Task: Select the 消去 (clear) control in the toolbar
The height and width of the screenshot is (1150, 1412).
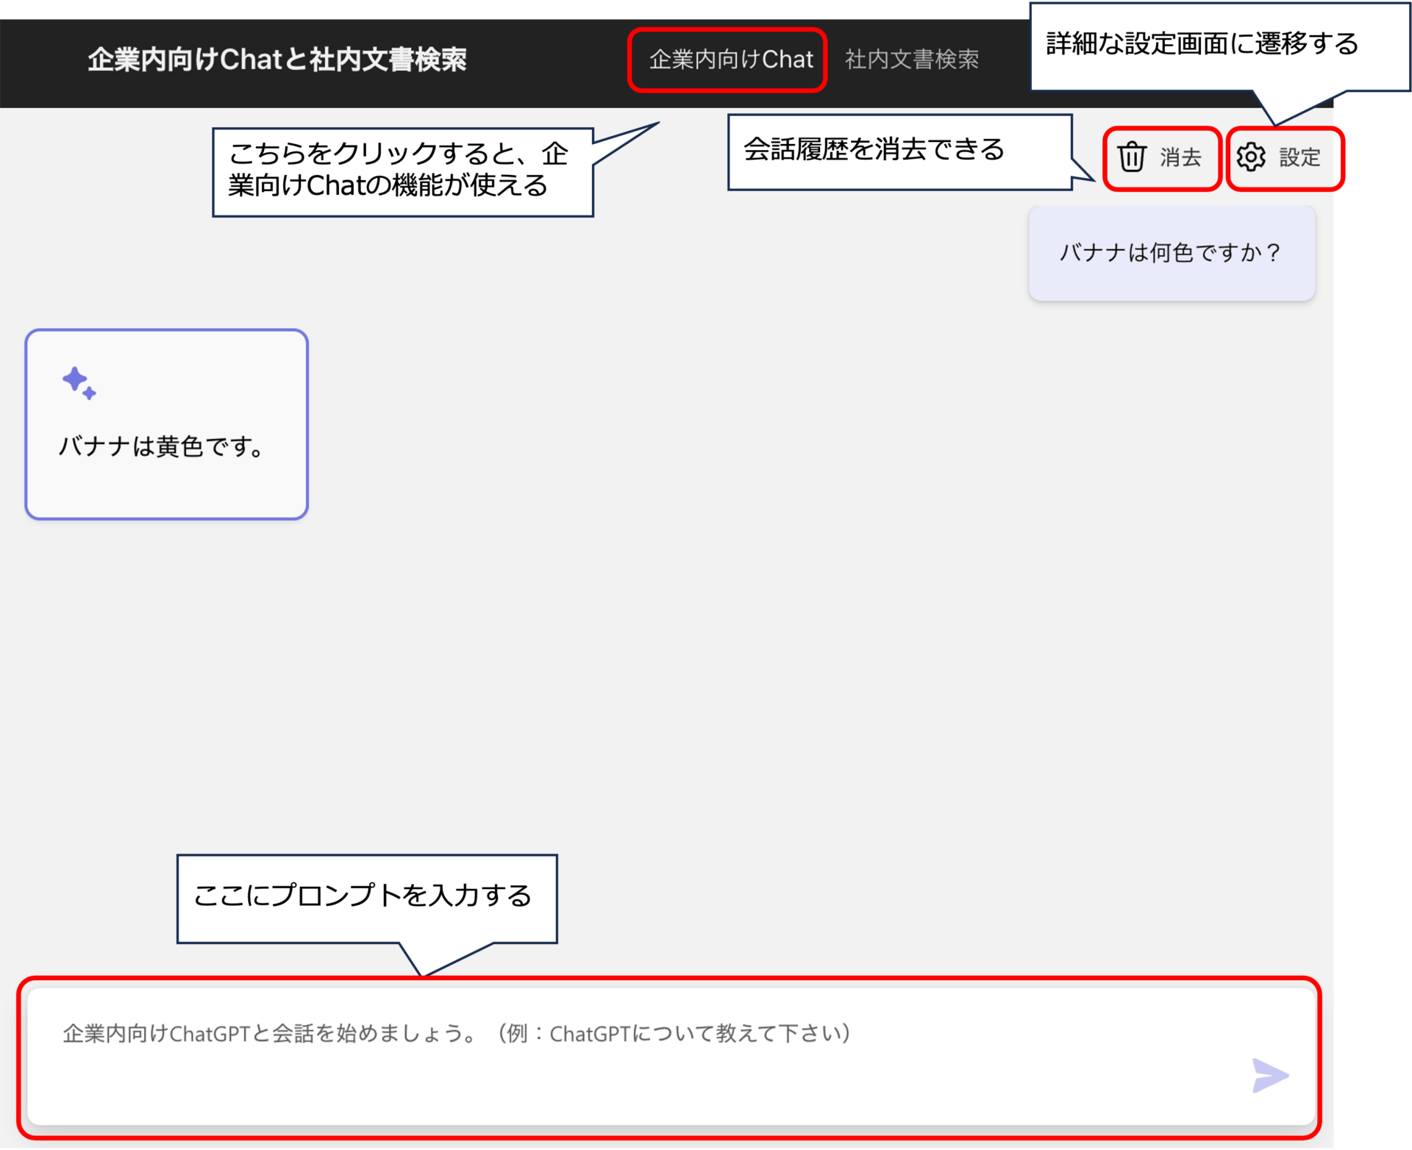Action: [x=1162, y=157]
